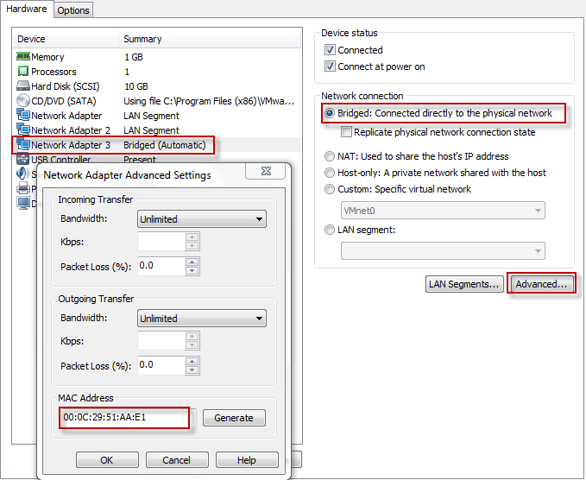Click the CD/DVD (SATA) drive icon
Screen dimensions: 586x480
pyautogui.click(x=23, y=101)
